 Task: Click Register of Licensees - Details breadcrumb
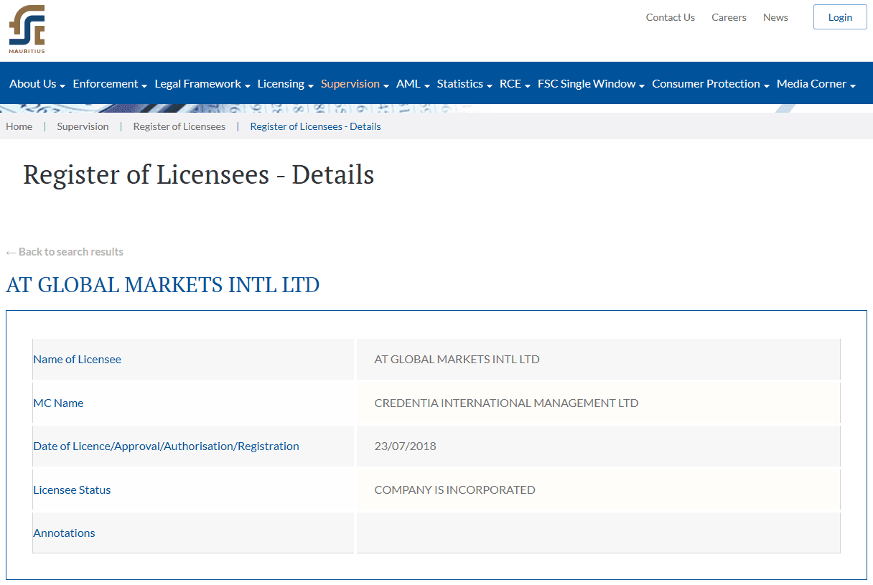pos(315,126)
